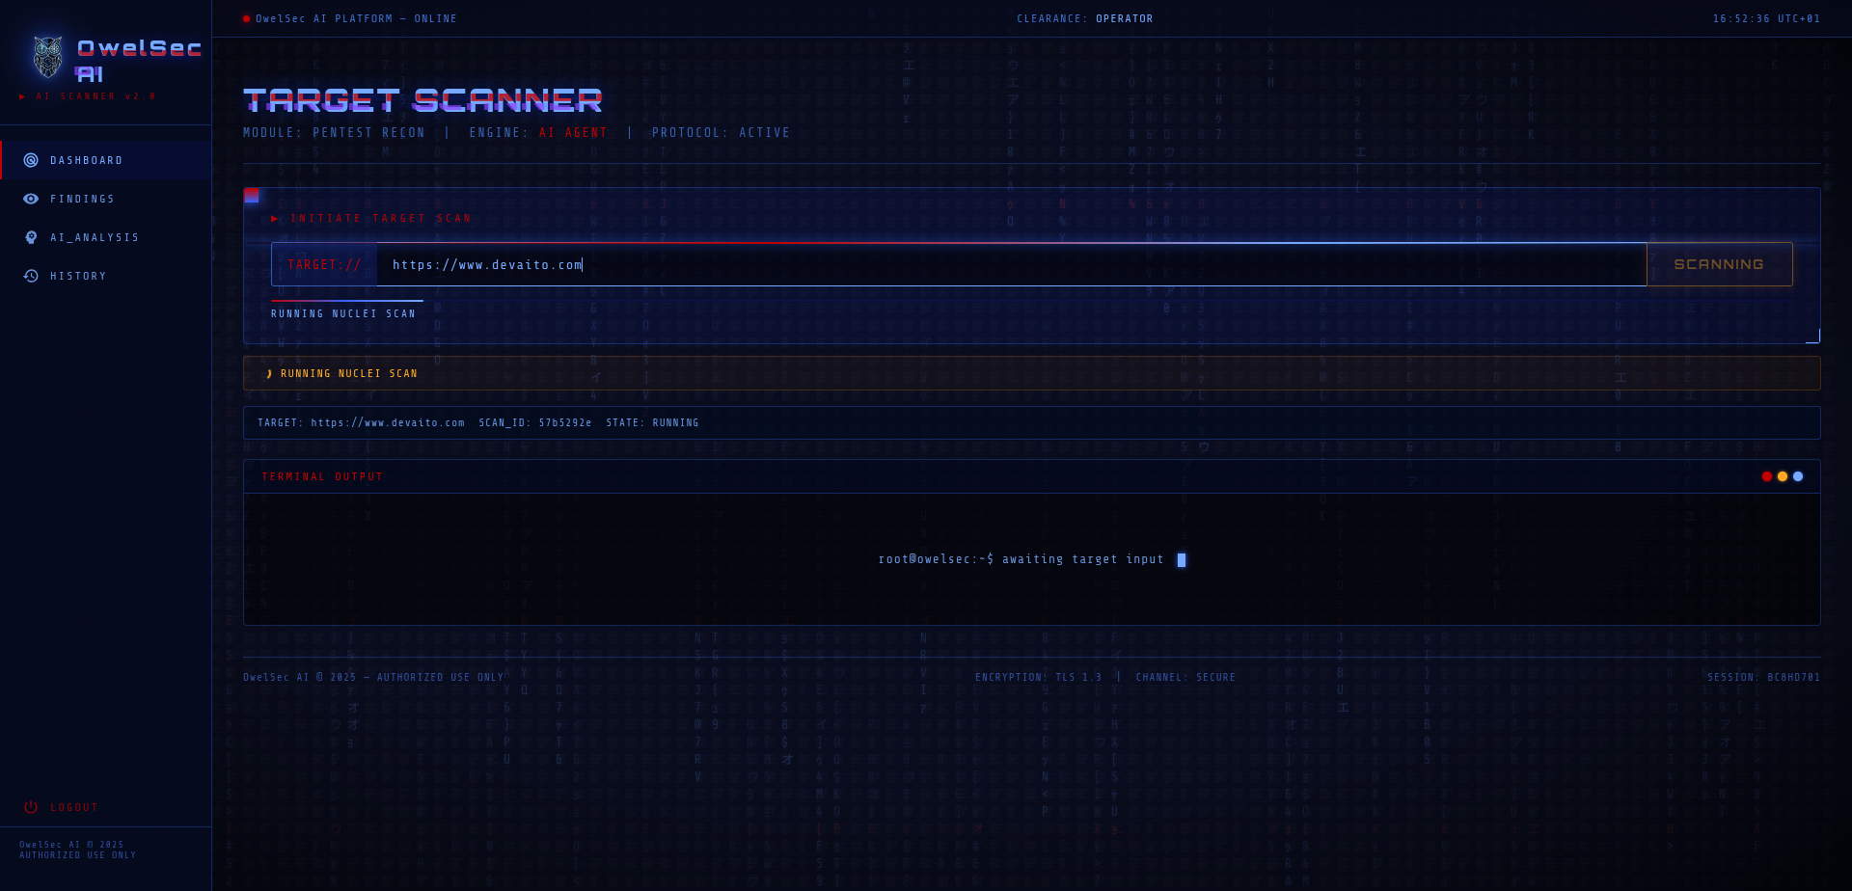
Task: Focus the target URL input field
Action: tap(1011, 264)
